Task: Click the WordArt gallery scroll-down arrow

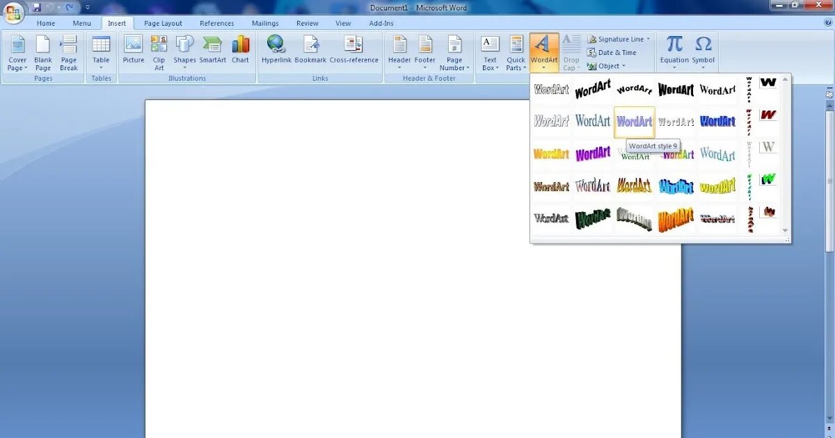Action: coord(786,230)
